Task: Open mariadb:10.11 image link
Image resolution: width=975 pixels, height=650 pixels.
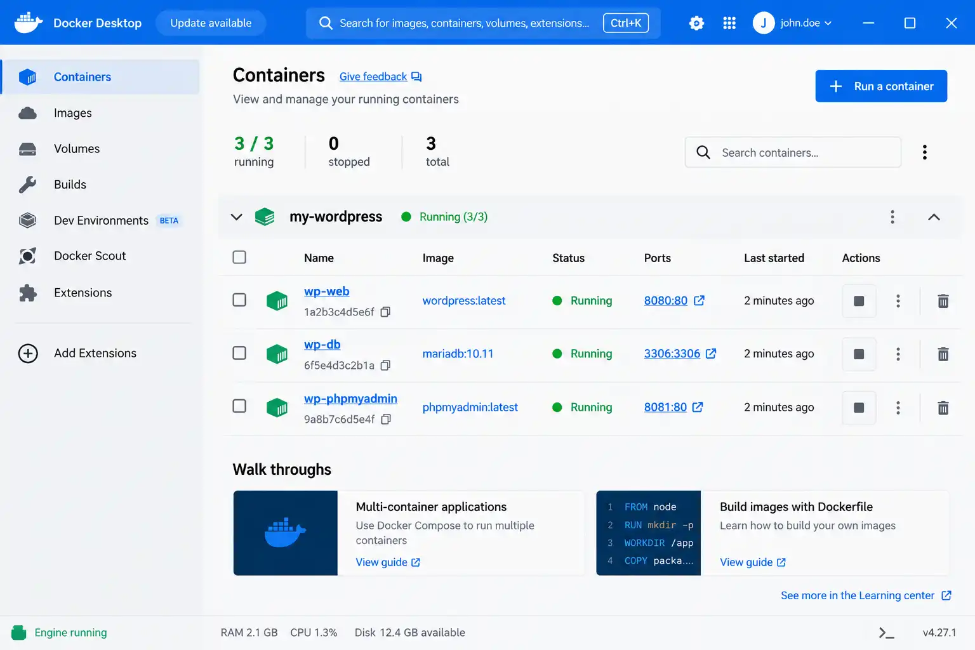Action: point(458,354)
